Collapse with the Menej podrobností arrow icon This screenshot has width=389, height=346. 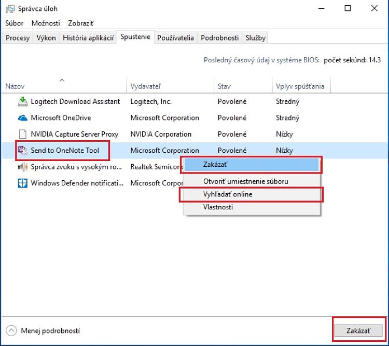[11, 330]
